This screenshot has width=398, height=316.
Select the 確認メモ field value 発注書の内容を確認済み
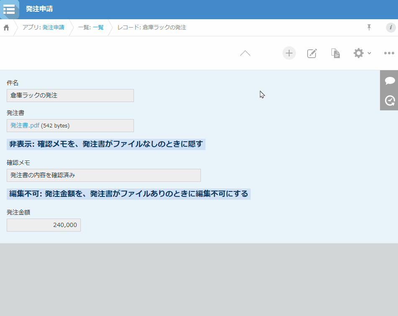(104, 175)
